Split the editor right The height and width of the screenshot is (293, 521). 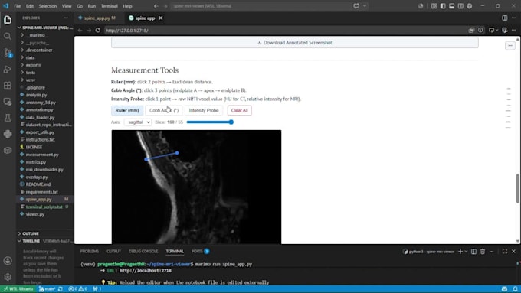[x=505, y=18]
